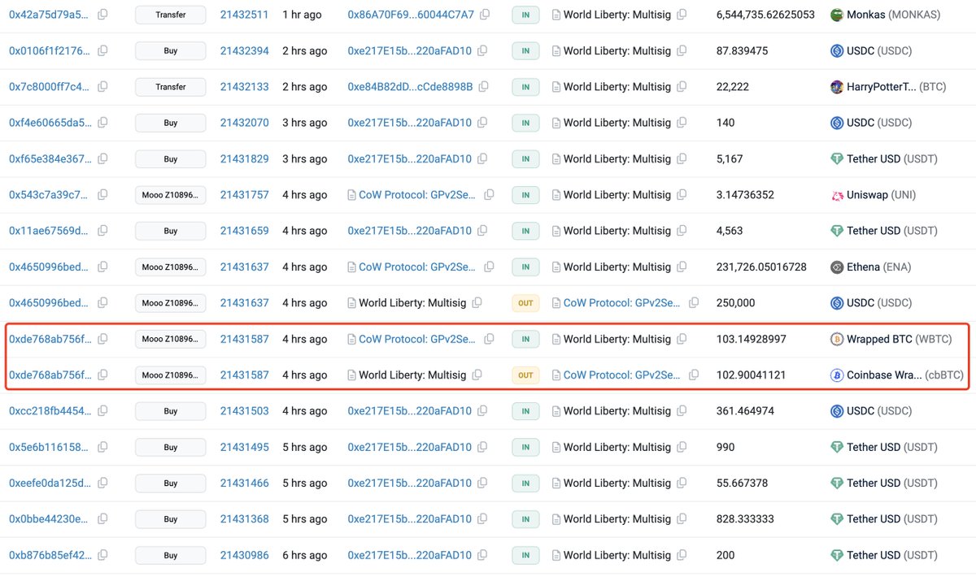Viewport: 976px width, 581px height.
Task: Open transaction 0x11ae67569d
Action: (x=50, y=231)
